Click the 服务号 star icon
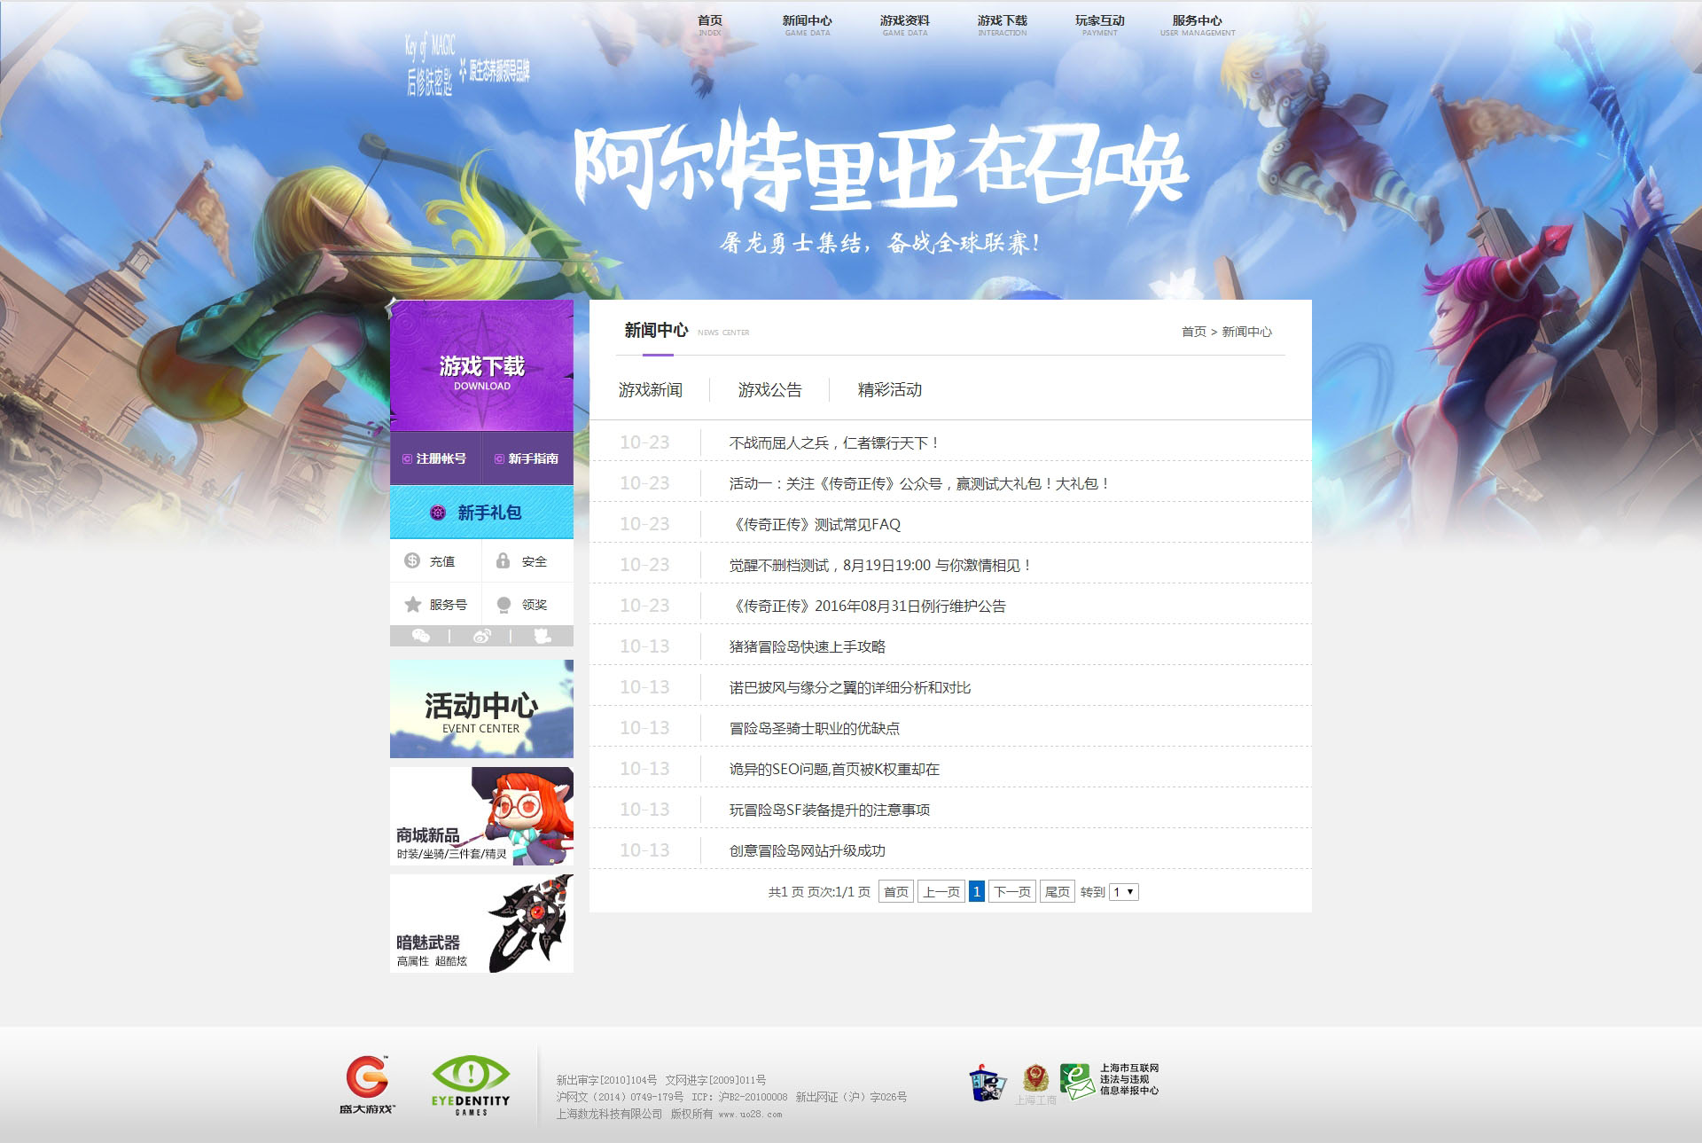 [x=412, y=604]
